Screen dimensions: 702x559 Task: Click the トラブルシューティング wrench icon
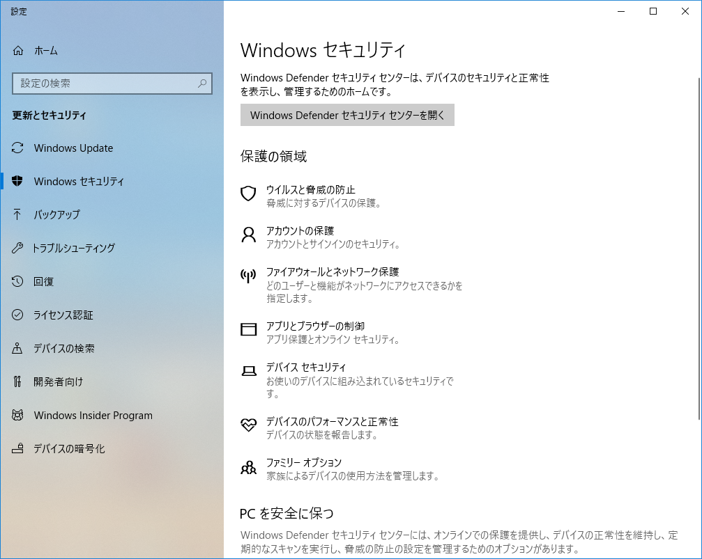(17, 248)
